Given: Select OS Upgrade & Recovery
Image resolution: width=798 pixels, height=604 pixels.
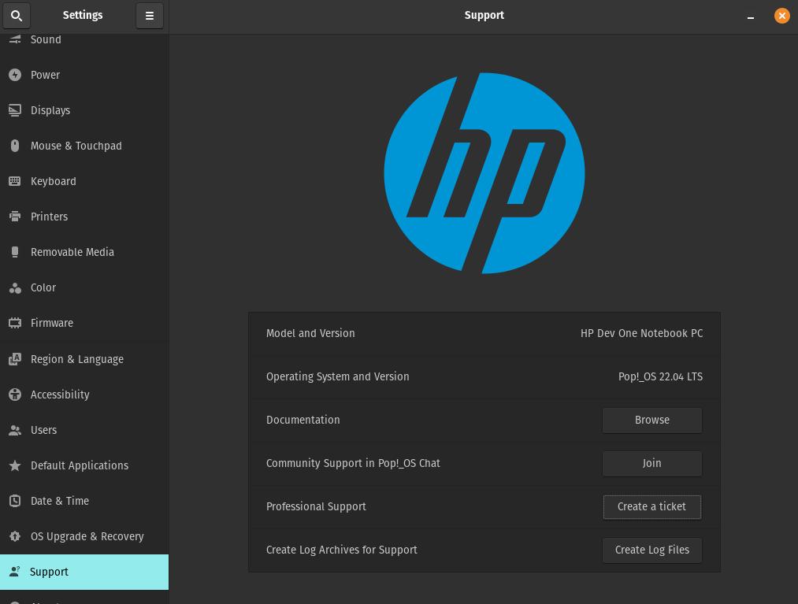Looking at the screenshot, I should click(x=84, y=536).
